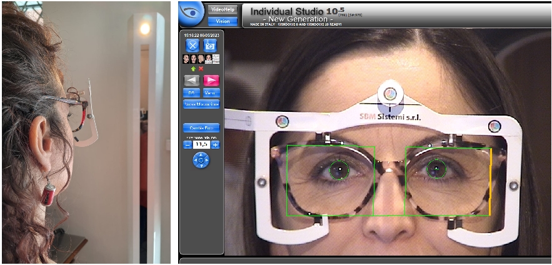Select the third face profile thumbnail
Image resolution: width=552 pixels, height=265 pixels.
click(201, 59)
